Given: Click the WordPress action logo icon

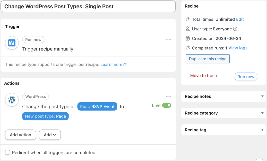Looking at the screenshot, I should [x=12, y=100].
